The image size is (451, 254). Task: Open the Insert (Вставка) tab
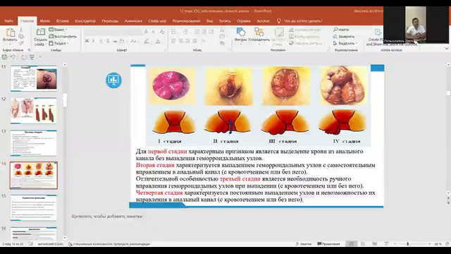pyautogui.click(x=63, y=20)
